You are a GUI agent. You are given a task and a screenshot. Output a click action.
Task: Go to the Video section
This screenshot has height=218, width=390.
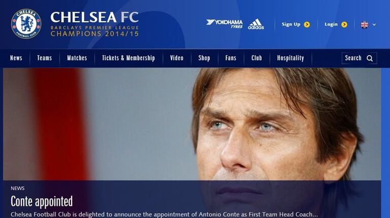[177, 58]
